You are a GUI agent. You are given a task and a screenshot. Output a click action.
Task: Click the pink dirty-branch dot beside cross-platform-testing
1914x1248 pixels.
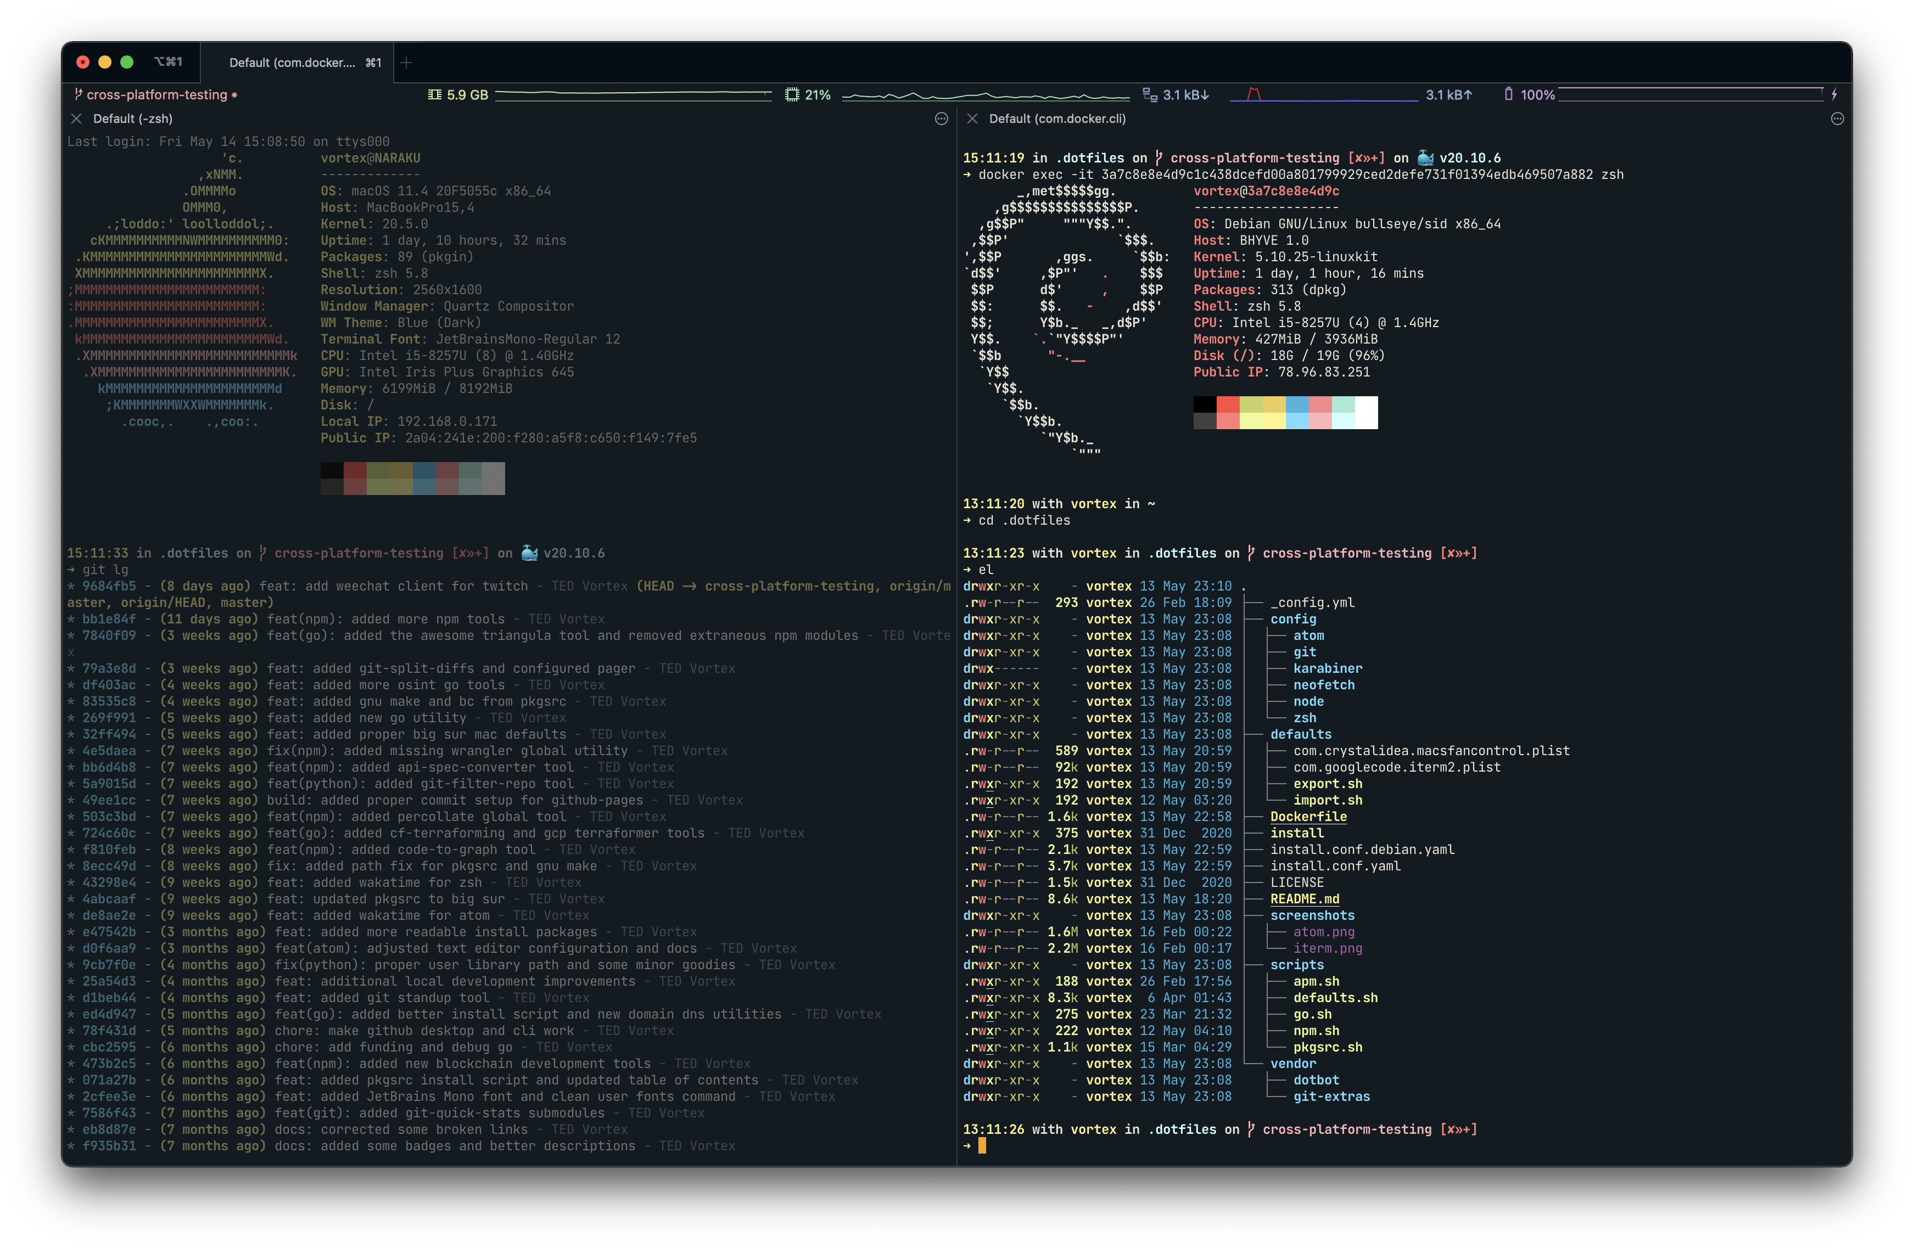tap(234, 95)
